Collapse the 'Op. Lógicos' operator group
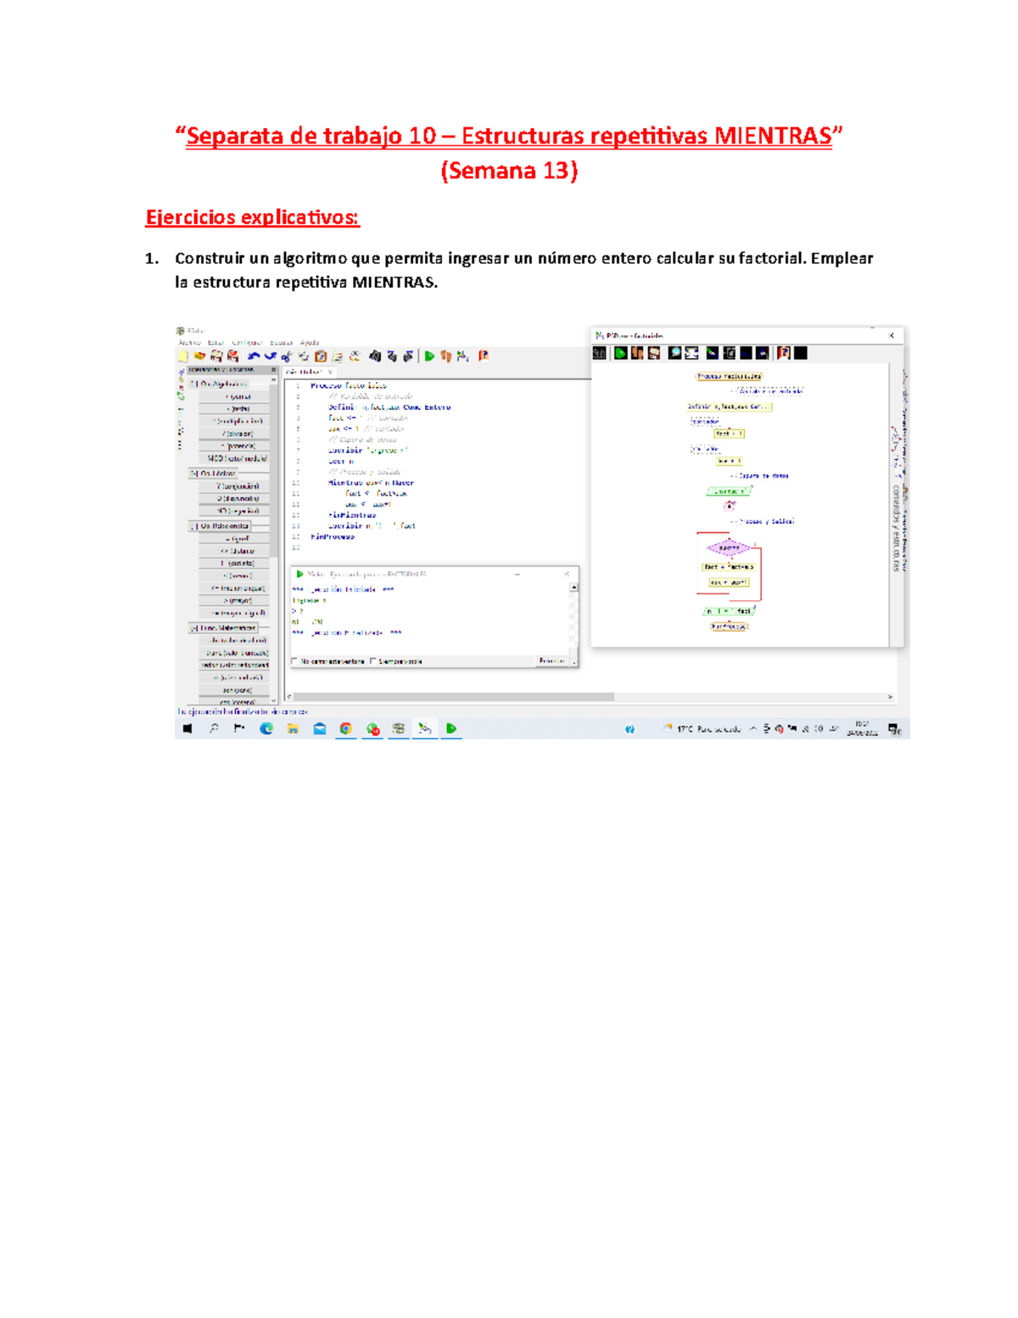The height and width of the screenshot is (1318, 1018). point(194,474)
